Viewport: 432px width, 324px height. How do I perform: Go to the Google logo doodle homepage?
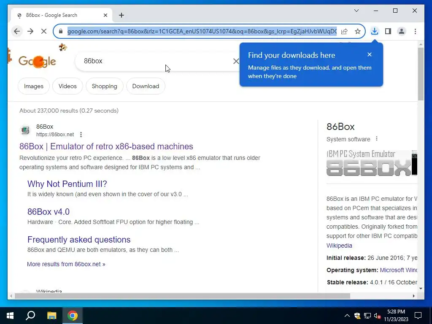[37, 61]
